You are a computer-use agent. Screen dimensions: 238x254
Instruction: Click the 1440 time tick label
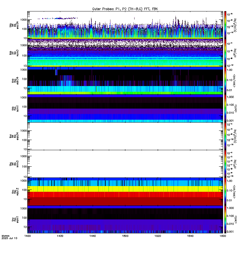click(x=93, y=236)
